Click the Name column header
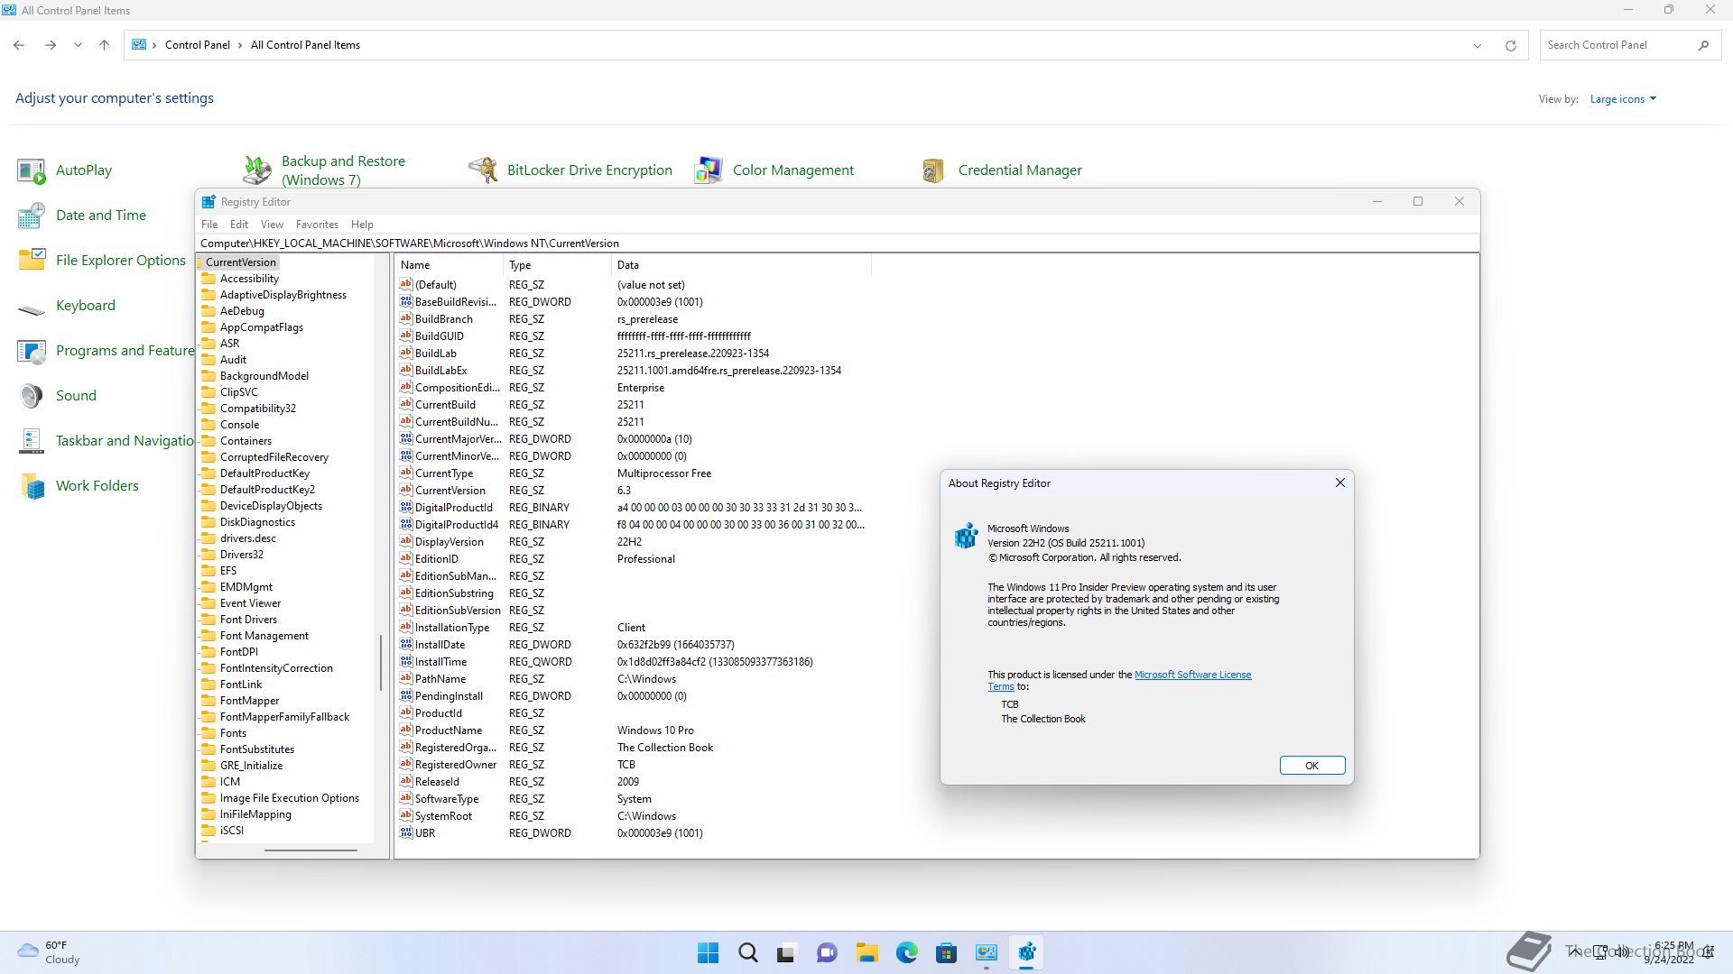1733x974 pixels. (449, 265)
